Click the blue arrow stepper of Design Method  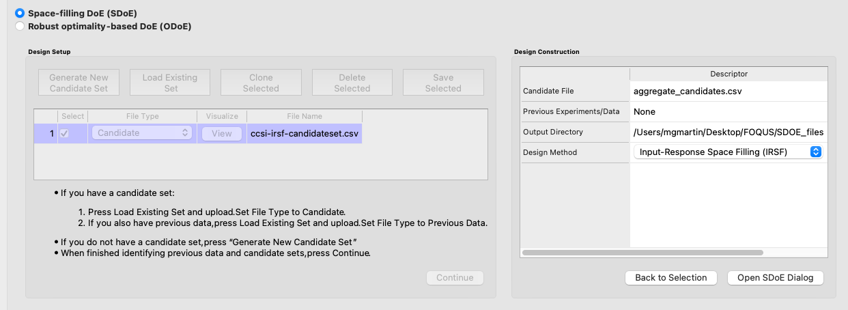pyautogui.click(x=815, y=152)
